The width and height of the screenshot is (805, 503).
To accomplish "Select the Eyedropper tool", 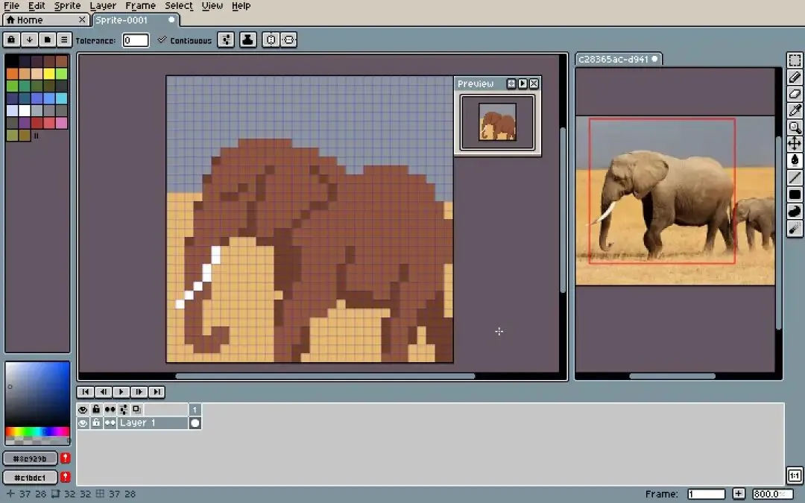I will point(795,110).
